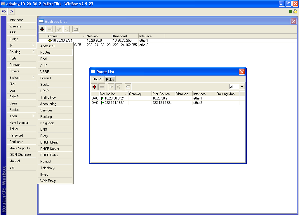Click the padlock icon at top right
The image size is (299, 215).
[x=295, y=12]
